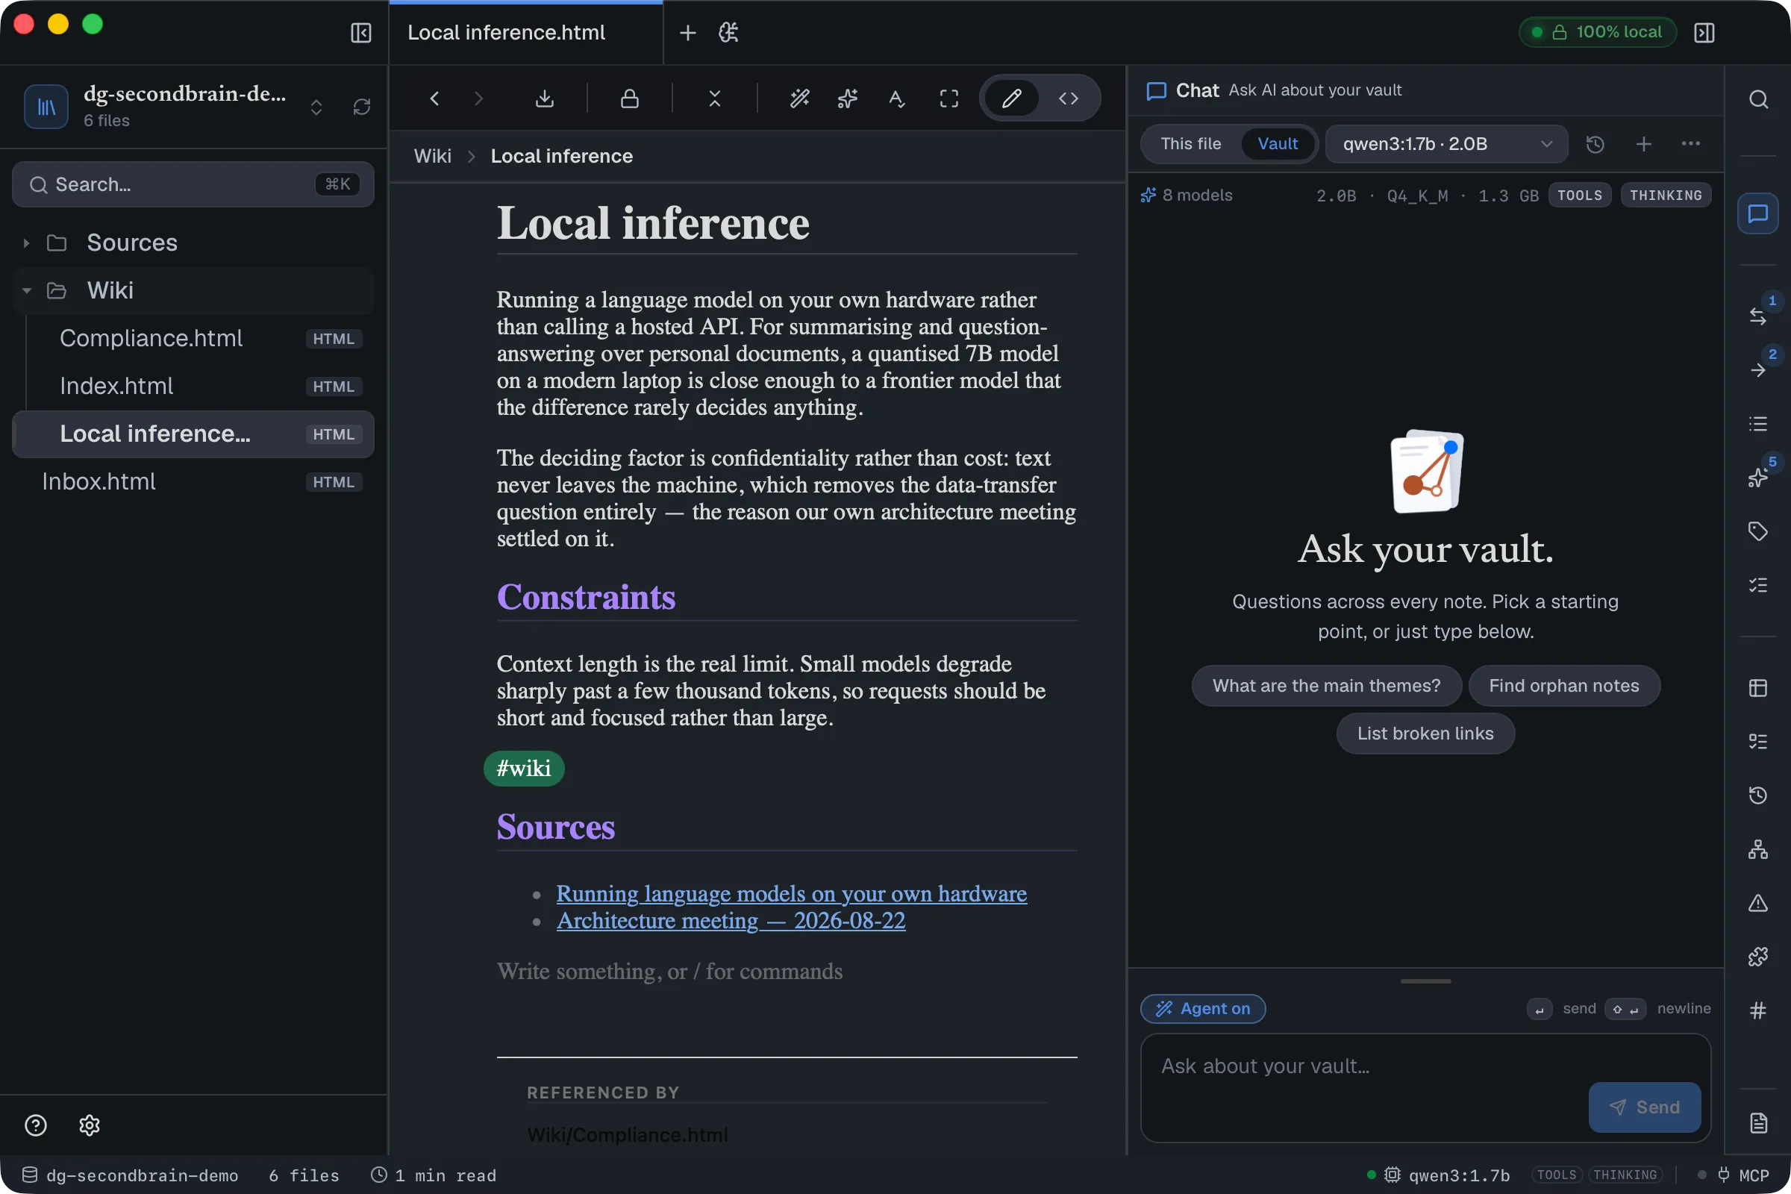Toggle the Agent on button
1791x1194 pixels.
pos(1203,1008)
